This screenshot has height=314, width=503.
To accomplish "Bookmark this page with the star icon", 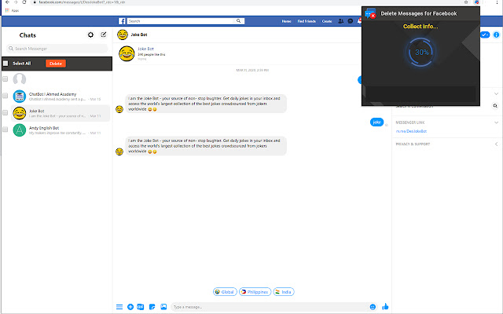I will (x=466, y=2).
